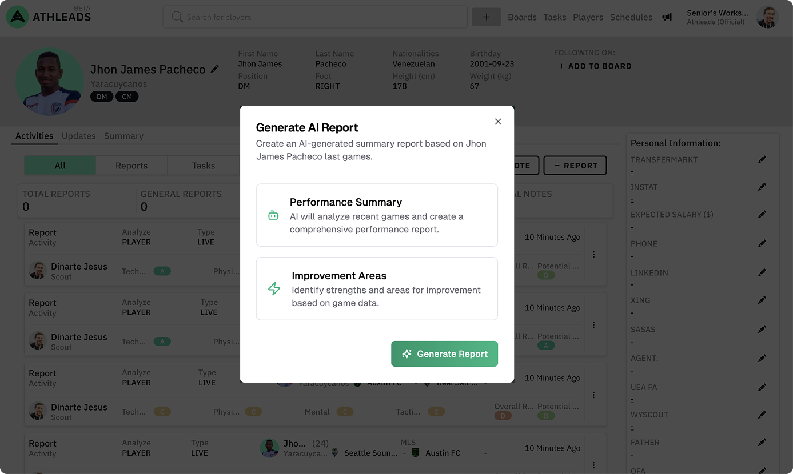Click the Athleads logo
This screenshot has width=793, height=474.
[x=16, y=17]
